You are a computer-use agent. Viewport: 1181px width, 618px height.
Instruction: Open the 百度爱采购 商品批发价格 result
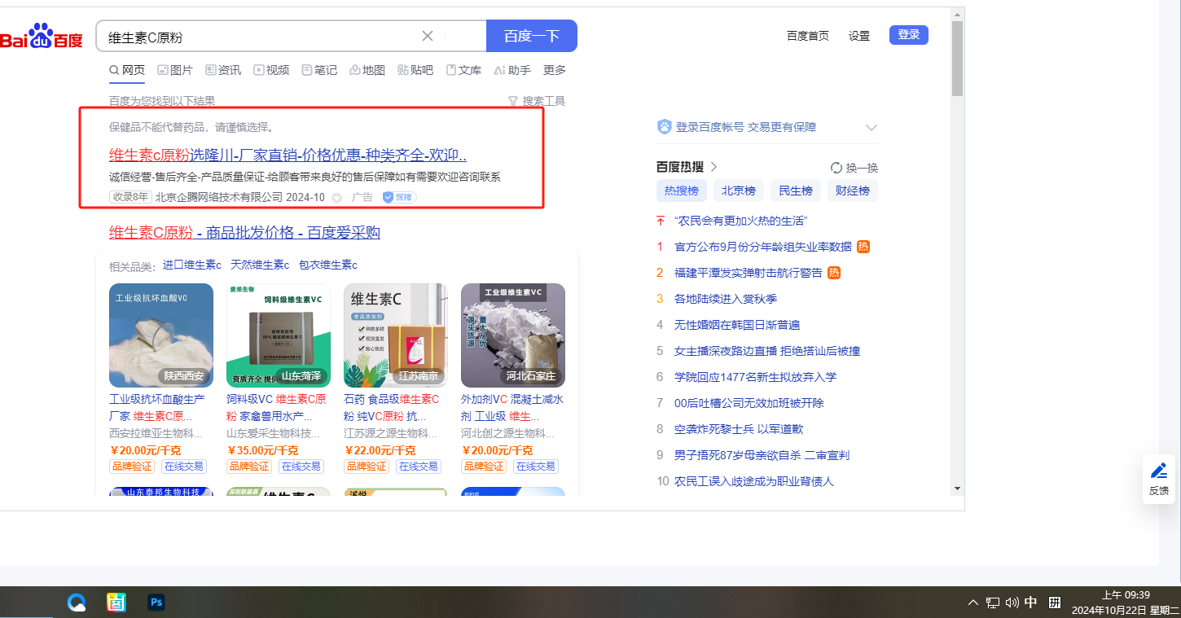[x=244, y=233]
